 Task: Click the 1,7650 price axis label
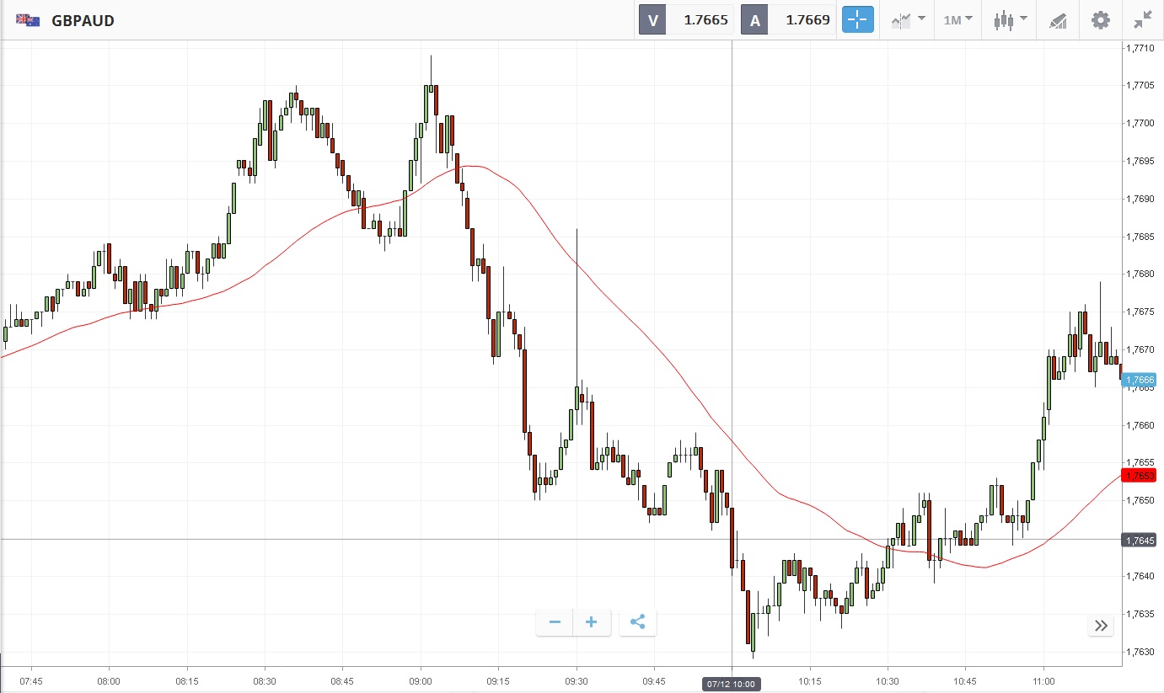(x=1140, y=500)
